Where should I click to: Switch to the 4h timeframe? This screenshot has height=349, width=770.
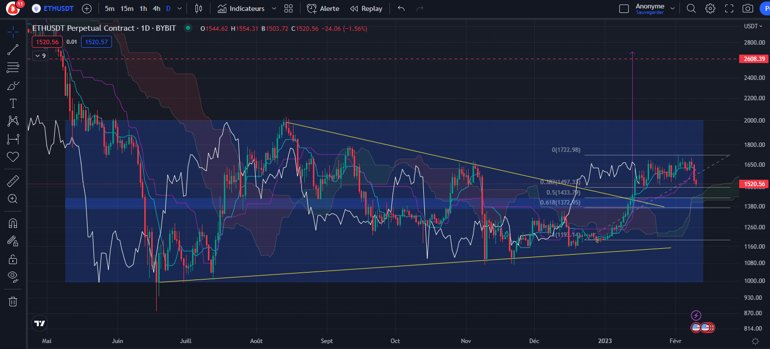[x=156, y=8]
